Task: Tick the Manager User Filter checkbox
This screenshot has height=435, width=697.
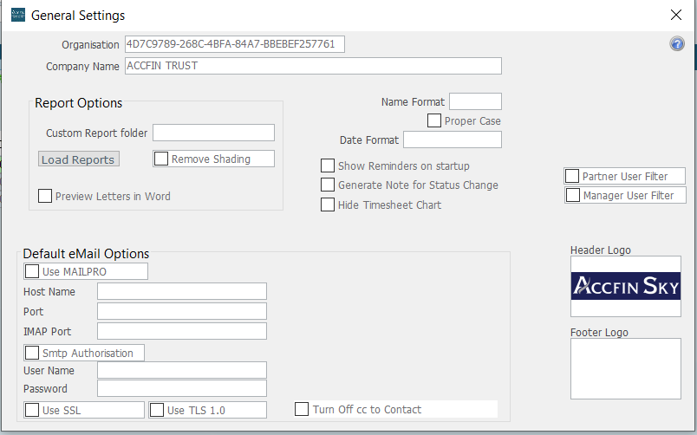Action: pos(573,195)
